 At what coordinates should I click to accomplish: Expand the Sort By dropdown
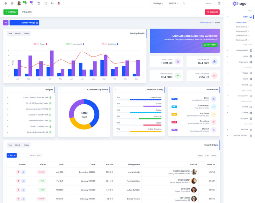(x=11, y=155)
